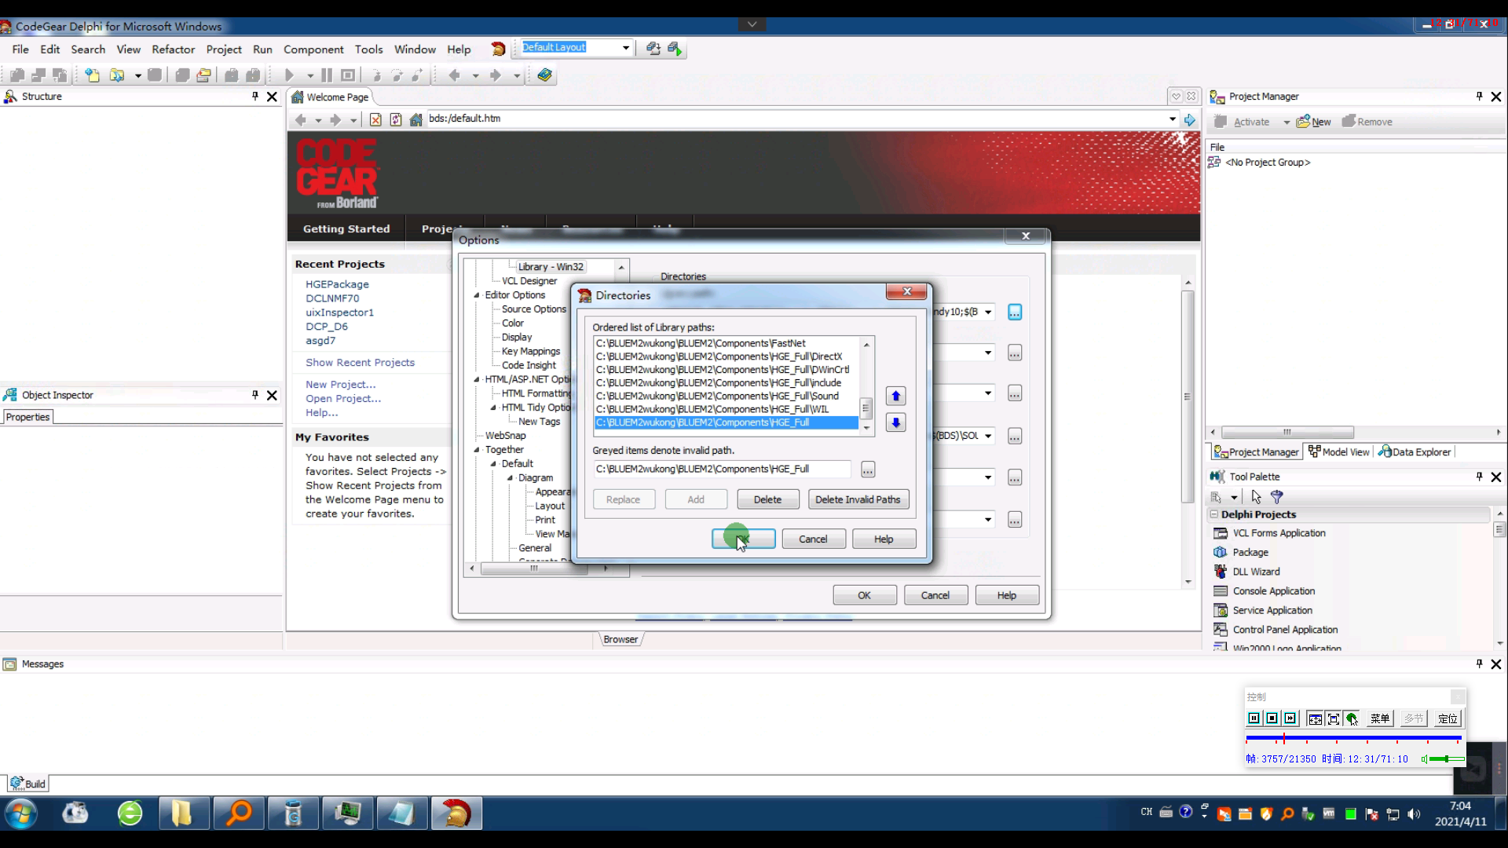Collapse the HTML Tidy Options node
Viewport: 1508px width, 848px height.
(493, 408)
